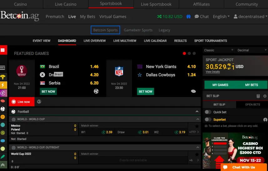Favorite the Mexico vs Poland match star

pos(197,126)
